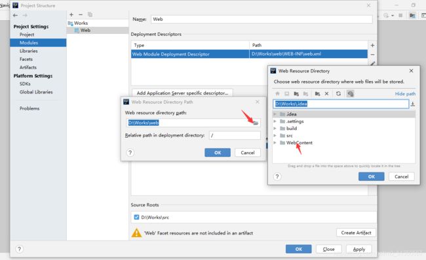Go forward with the right arrow
Screen dimensions: 426x260
[x=25, y=16]
